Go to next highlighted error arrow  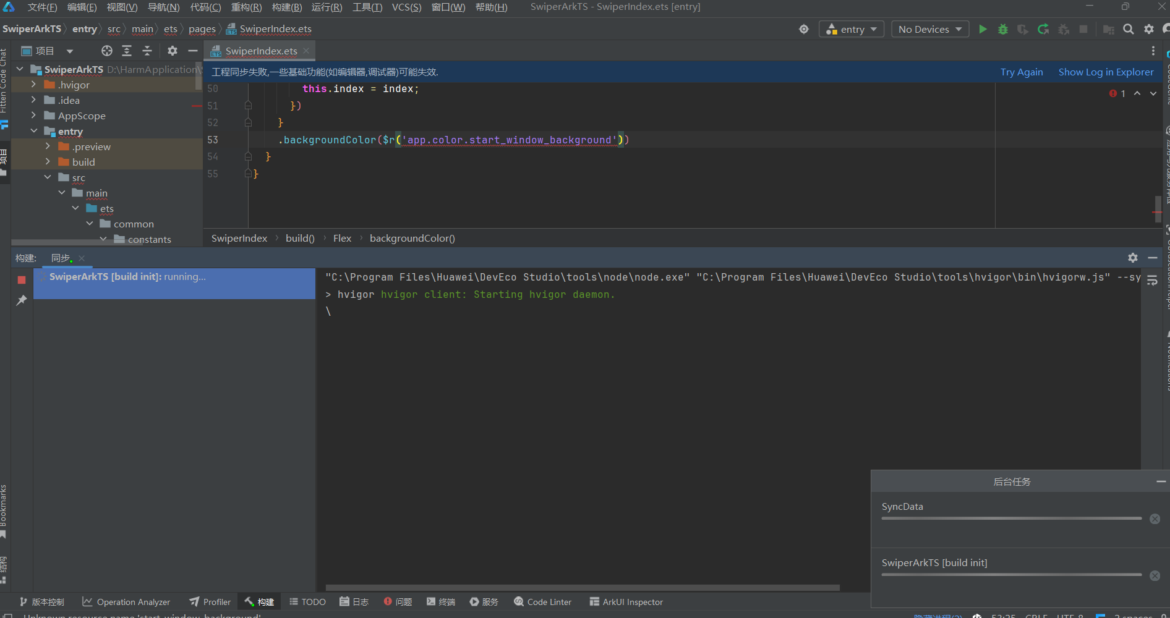pyautogui.click(x=1153, y=93)
